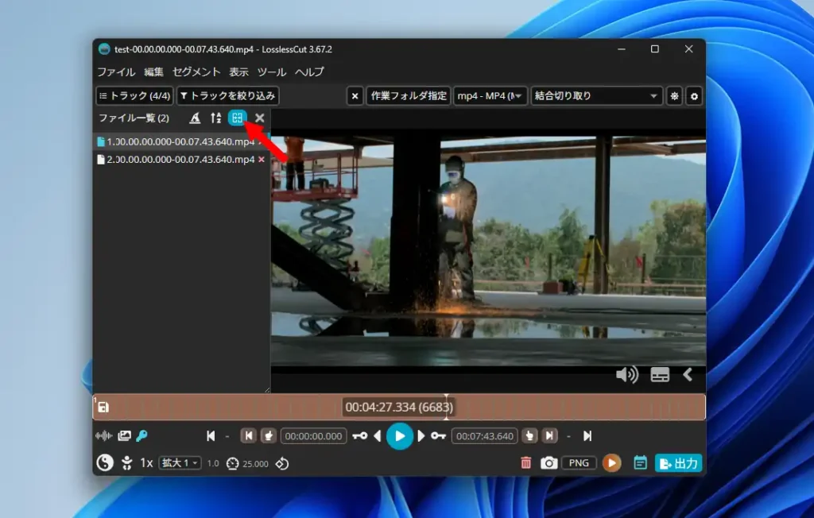The image size is (814, 518).
Task: Click the merge files icon in file list
Action: 237,118
